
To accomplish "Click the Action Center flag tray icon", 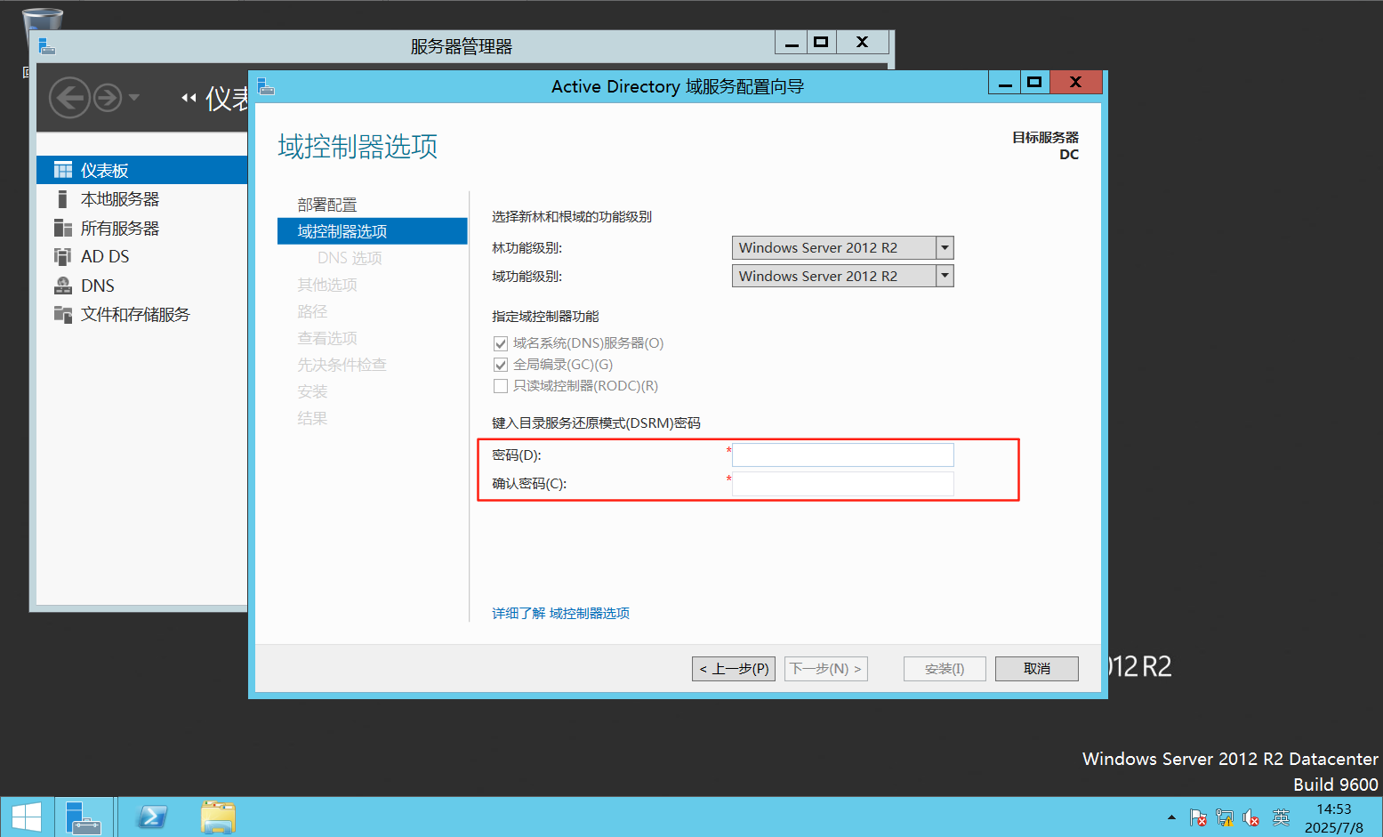I will 1198,817.
